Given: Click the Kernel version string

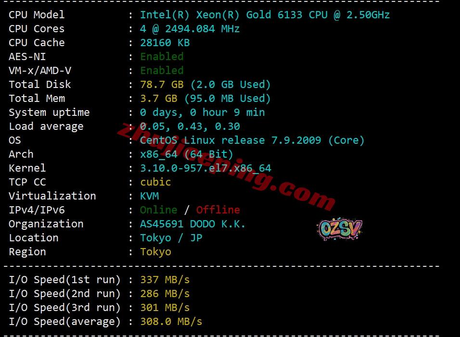Looking at the screenshot, I should point(205,168).
